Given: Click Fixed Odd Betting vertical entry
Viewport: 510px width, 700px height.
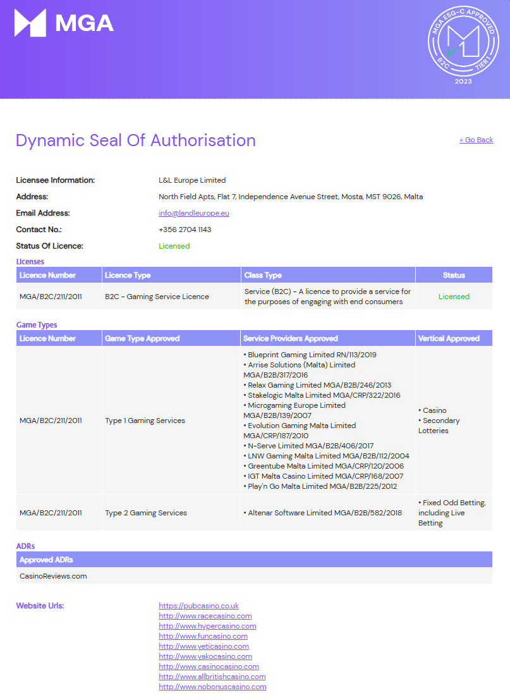Looking at the screenshot, I should tap(452, 513).
